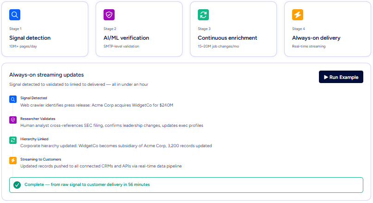Select the AI/ML verification stage title
Image resolution: width=373 pixels, height=203 pixels.
coord(126,38)
